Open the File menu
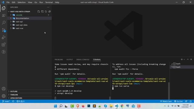The width and height of the screenshot is (194, 109). point(8,2)
